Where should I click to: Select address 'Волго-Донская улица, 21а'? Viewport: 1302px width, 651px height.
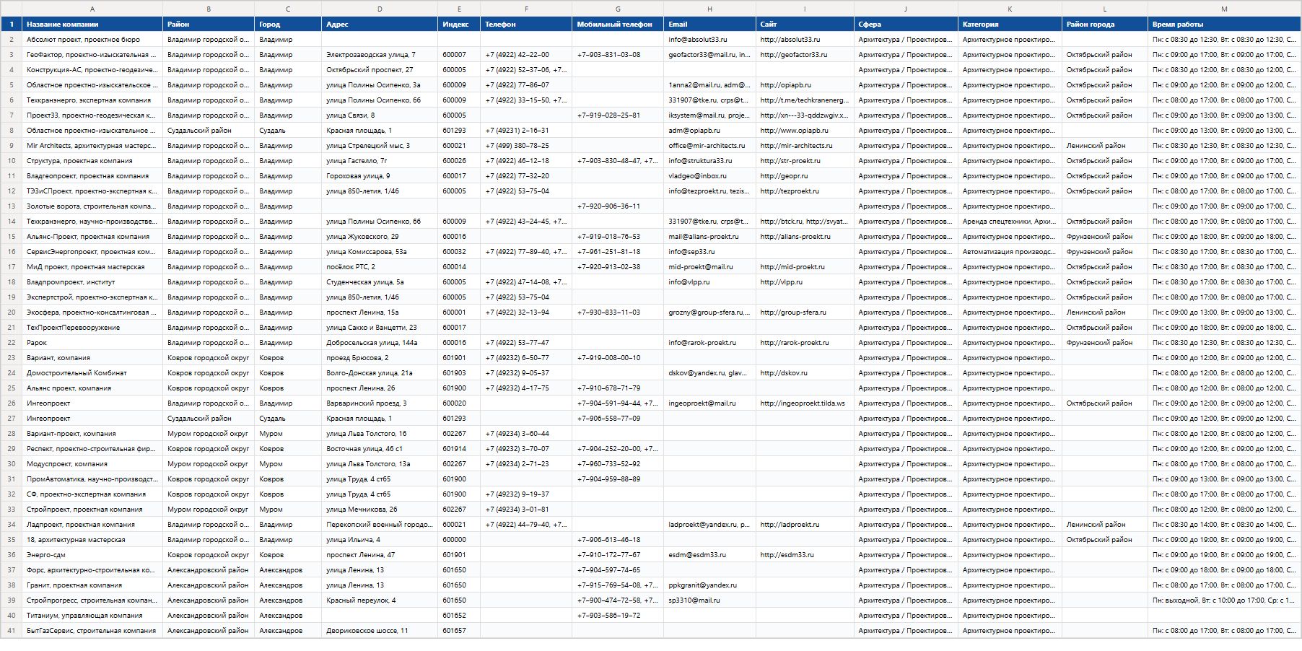point(380,373)
